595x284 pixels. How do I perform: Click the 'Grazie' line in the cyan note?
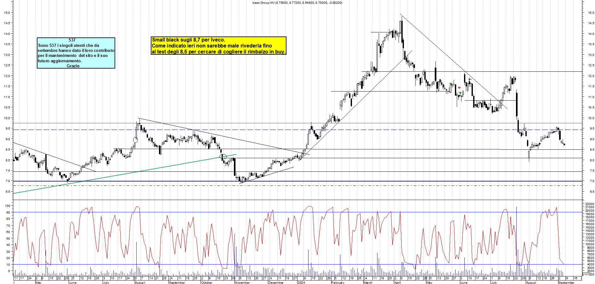(73, 66)
